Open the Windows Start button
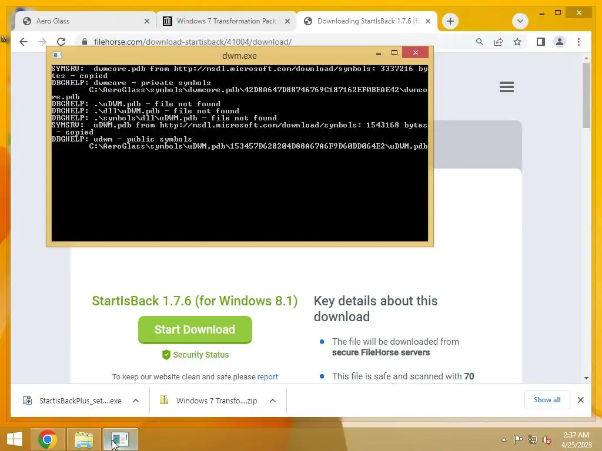602x451 pixels. (x=15, y=439)
